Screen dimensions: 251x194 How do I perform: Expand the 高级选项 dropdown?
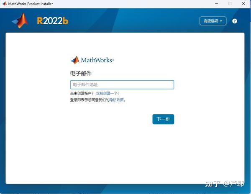pos(213,21)
